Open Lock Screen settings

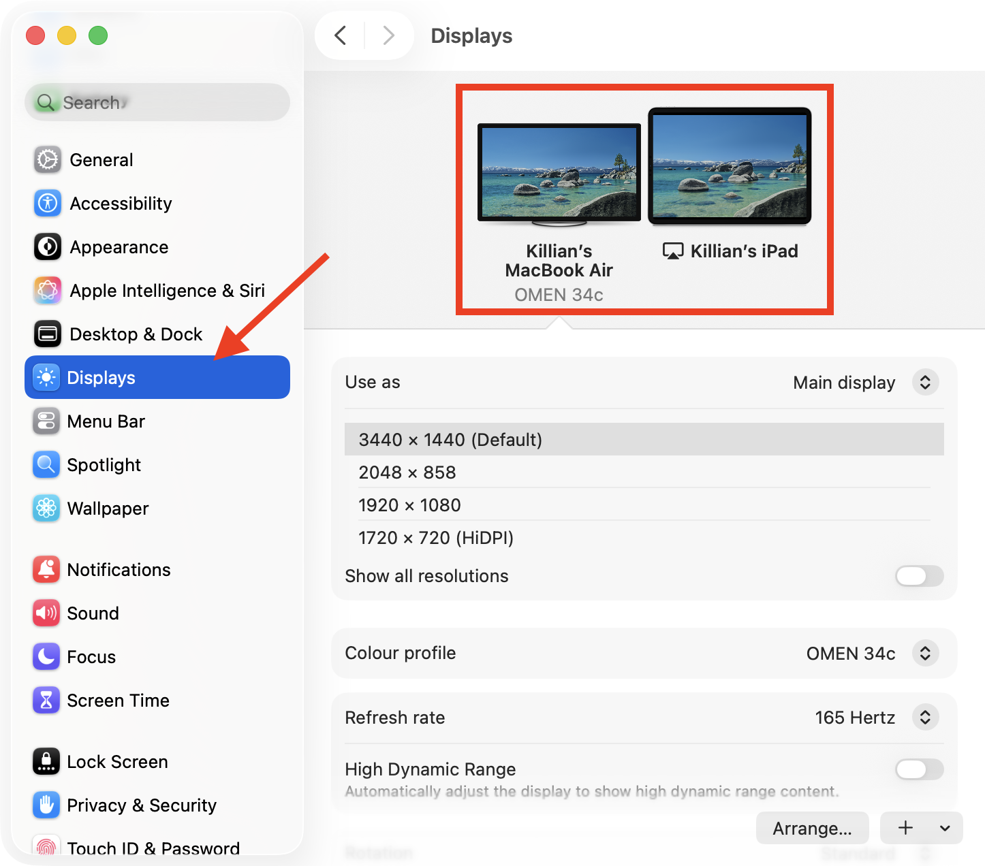tap(117, 761)
